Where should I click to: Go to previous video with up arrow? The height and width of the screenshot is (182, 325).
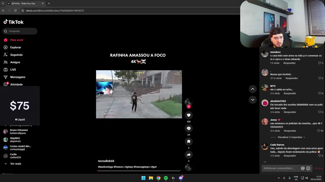pyautogui.click(x=253, y=89)
